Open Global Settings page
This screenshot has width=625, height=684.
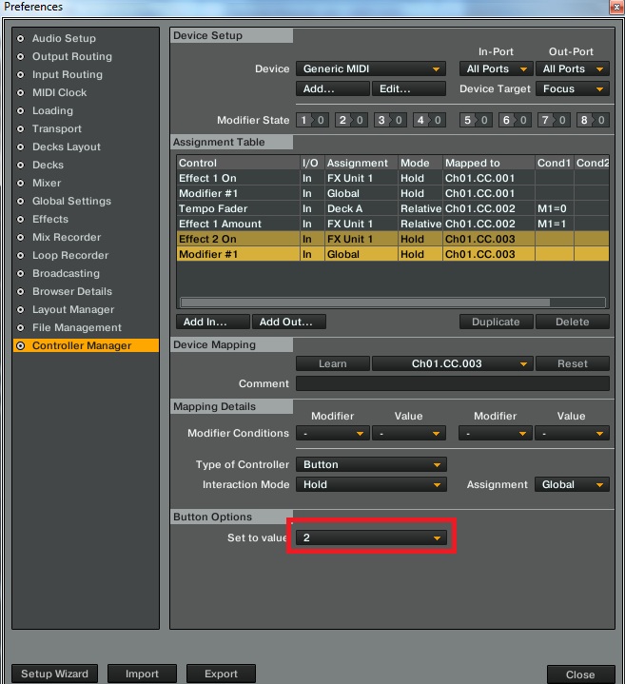point(71,201)
